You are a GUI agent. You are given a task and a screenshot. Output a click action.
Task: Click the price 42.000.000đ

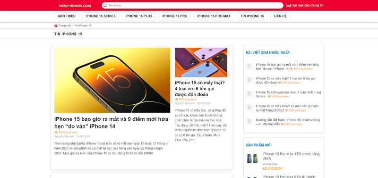click(272, 169)
